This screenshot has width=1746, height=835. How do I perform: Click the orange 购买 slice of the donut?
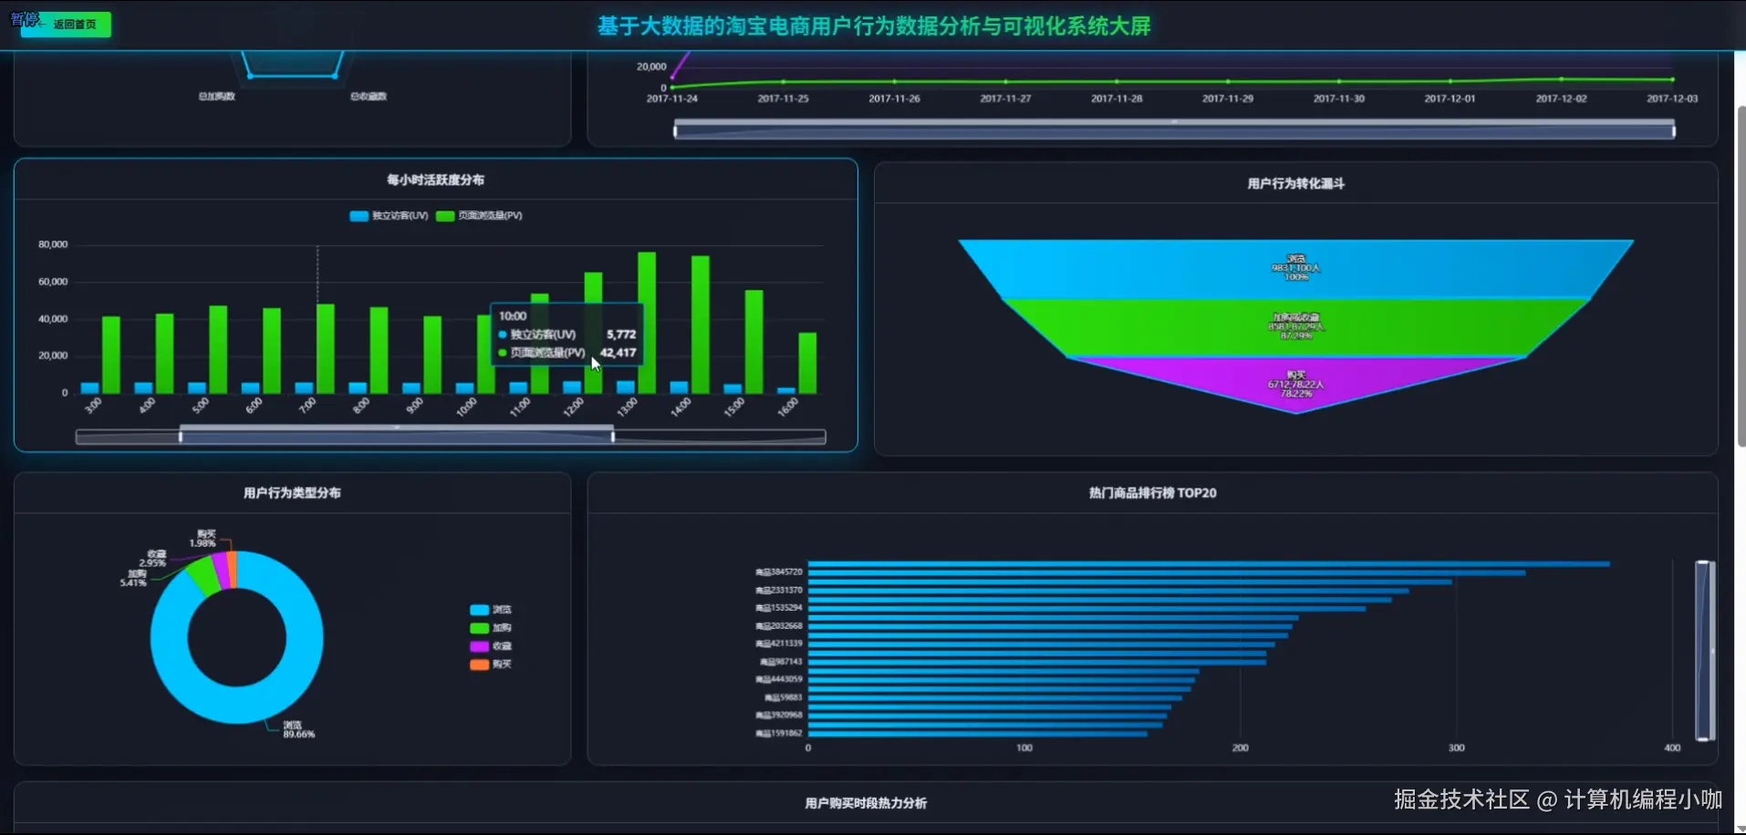click(232, 569)
